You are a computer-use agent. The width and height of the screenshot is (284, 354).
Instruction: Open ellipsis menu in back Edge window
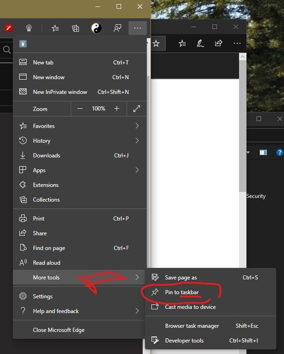tap(237, 43)
